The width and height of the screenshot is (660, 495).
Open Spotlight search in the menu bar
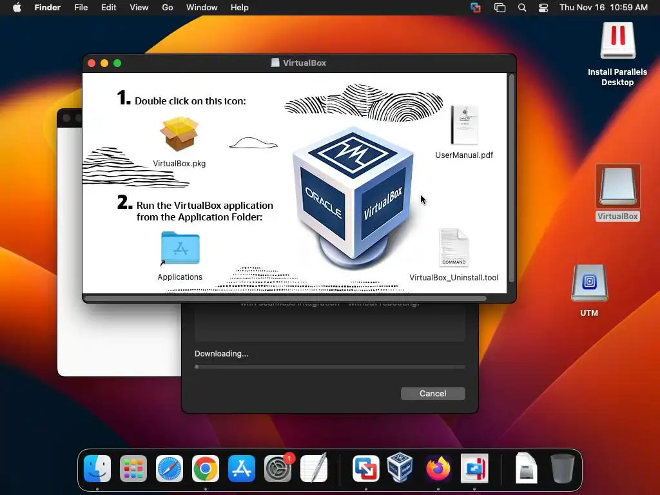(x=522, y=8)
